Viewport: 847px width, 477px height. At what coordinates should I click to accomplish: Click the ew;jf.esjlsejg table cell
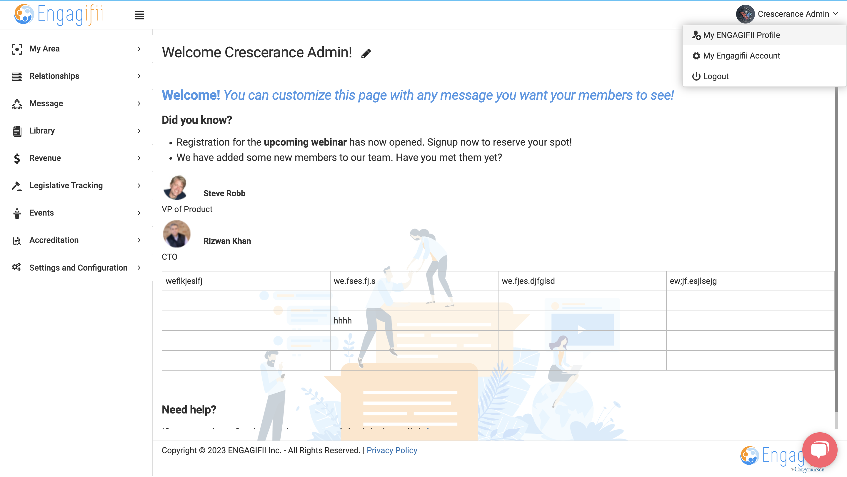tap(750, 281)
